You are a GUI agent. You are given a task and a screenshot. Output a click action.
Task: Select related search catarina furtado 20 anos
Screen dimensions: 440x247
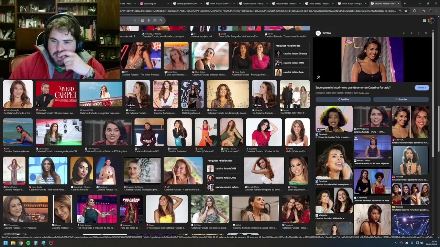pos(291,54)
